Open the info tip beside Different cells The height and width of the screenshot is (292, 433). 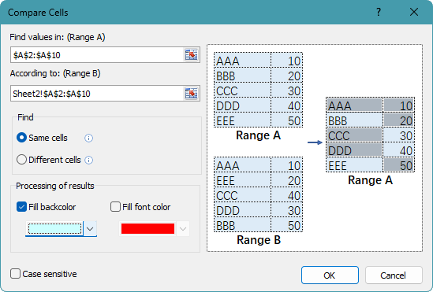click(88, 160)
